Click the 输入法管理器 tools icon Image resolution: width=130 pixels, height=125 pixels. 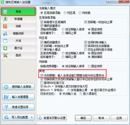(6, 97)
